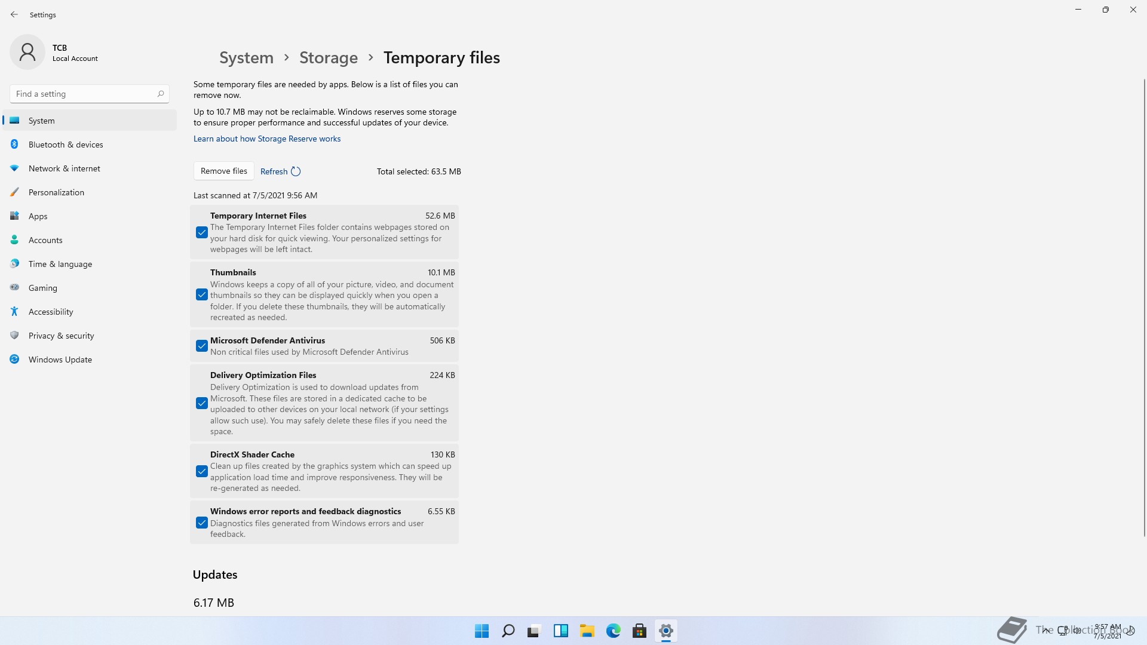Viewport: 1147px width, 645px height.
Task: Open Learn about how Storage Reserve works
Action: 267,139
